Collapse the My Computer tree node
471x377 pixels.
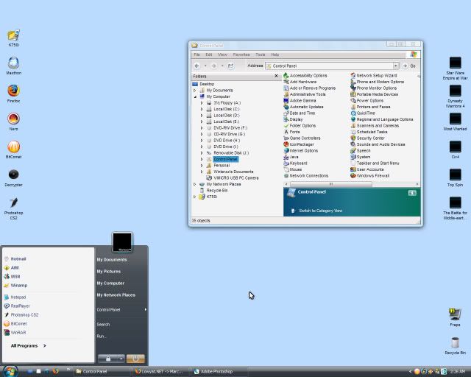(x=195, y=96)
